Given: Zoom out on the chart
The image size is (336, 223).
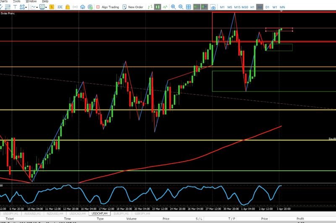Looking at the screenshot, I should pyautogui.click(x=181, y=7).
